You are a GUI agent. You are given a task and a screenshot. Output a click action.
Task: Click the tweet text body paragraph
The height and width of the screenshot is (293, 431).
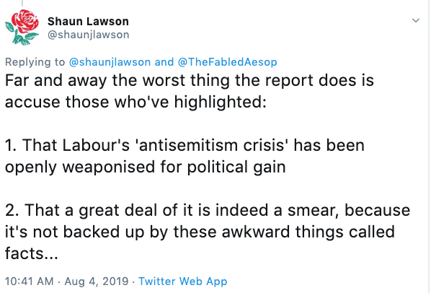click(208, 167)
